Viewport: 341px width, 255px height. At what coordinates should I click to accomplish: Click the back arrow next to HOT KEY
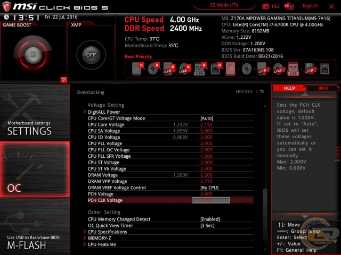(x=262, y=91)
